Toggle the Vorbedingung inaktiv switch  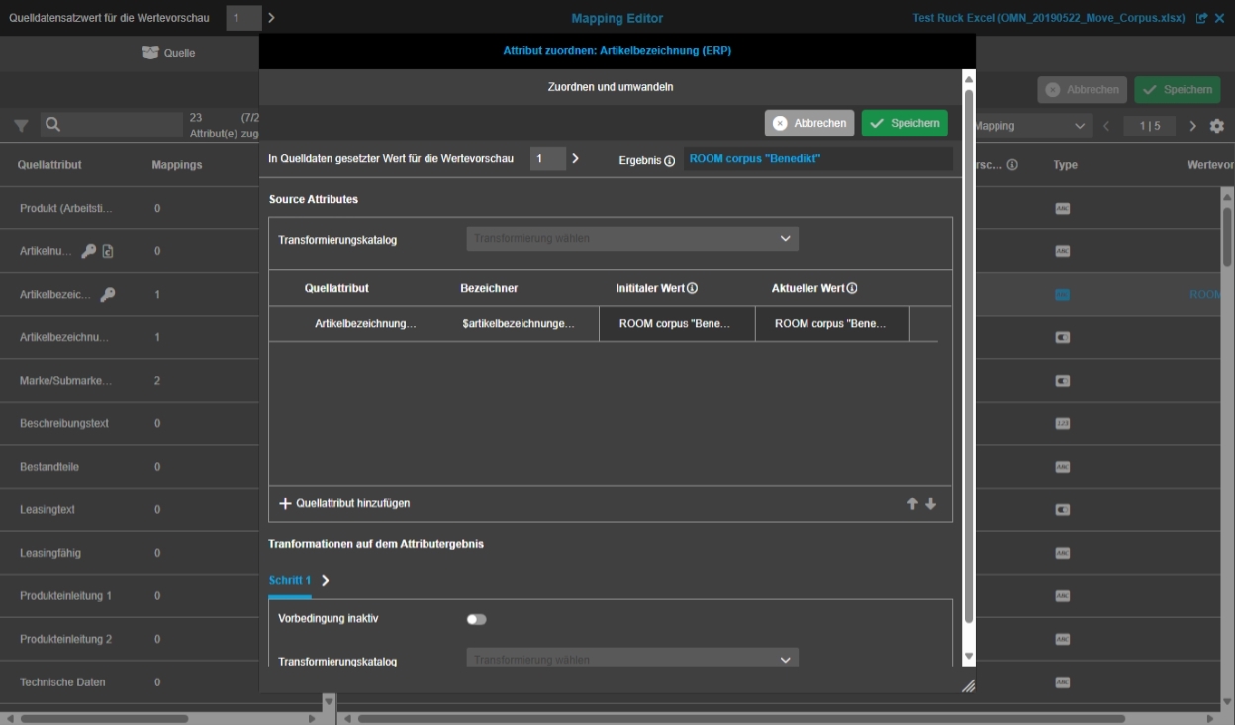[476, 619]
